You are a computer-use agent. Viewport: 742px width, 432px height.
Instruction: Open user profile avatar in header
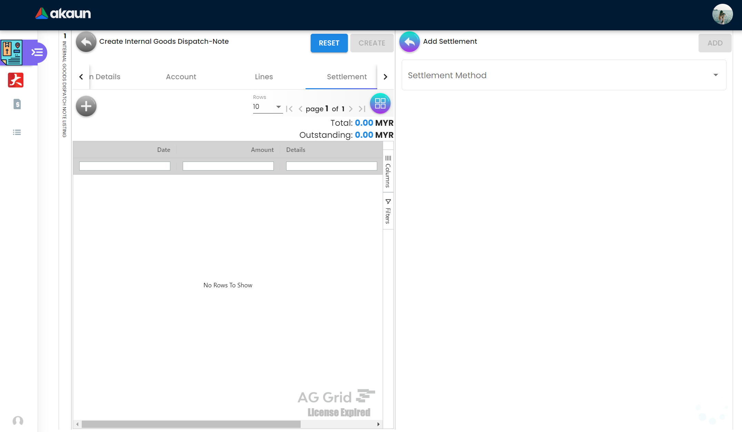[x=722, y=14]
